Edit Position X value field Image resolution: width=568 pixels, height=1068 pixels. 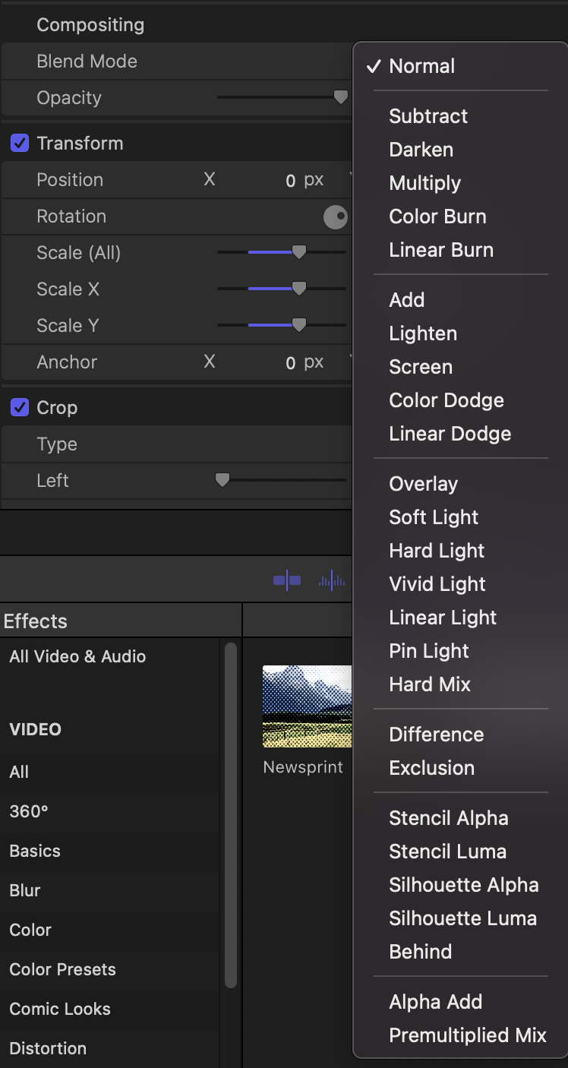click(290, 181)
